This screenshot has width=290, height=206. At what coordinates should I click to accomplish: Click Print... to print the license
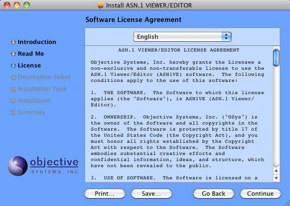[105, 193]
